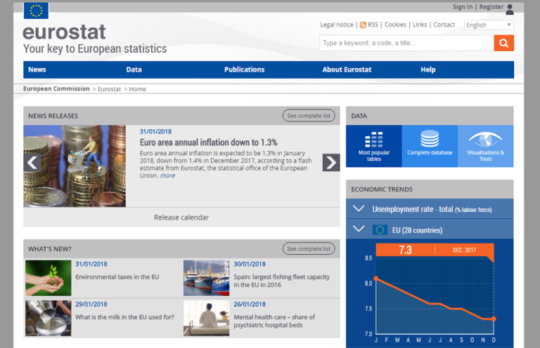Click EU flag next to EU (28 countries)

[380, 230]
